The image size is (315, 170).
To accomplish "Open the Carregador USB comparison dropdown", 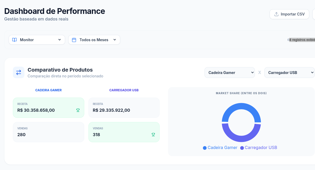I will tap(289, 73).
